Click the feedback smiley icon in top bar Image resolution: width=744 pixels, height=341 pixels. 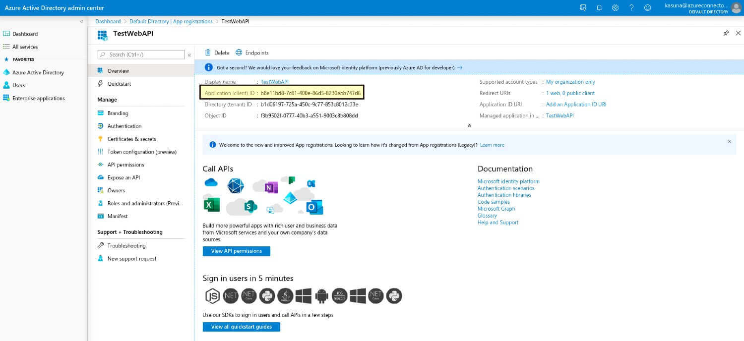pos(648,7)
